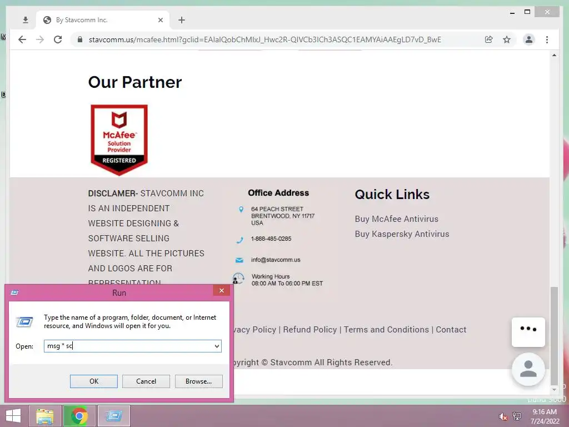Click the Our Partner heading
569x427 pixels.
[x=135, y=82]
